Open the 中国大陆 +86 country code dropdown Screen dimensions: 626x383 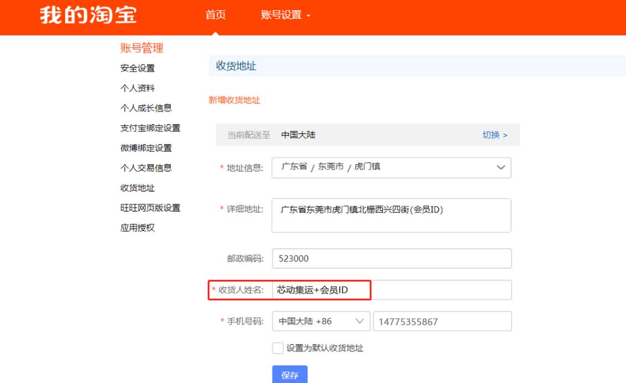click(x=321, y=321)
